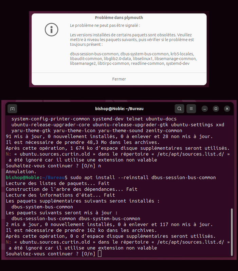The image size is (238, 271).
Task: Click "Construction de l'arbre des dépendances" line
Action: 72,189
